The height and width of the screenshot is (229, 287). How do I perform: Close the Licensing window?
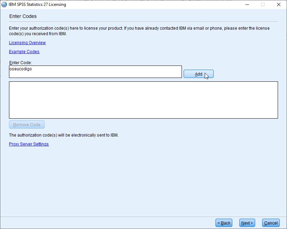pos(279,4)
